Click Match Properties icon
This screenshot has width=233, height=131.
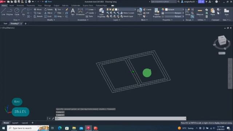tap(157, 13)
